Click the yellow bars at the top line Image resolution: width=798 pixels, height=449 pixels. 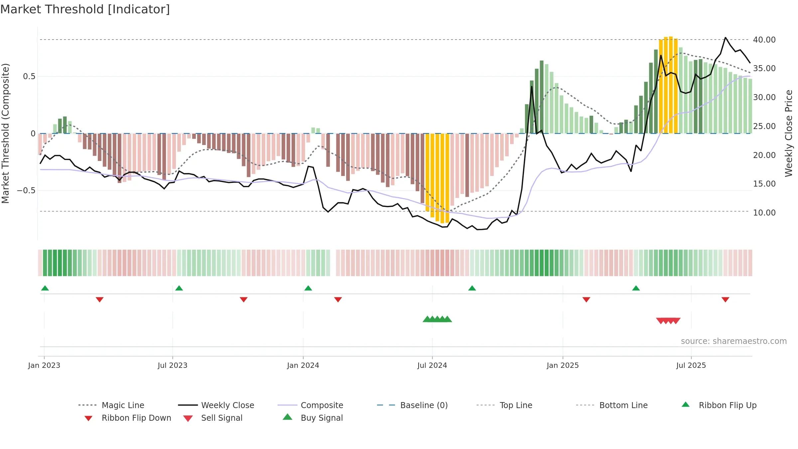click(668, 85)
